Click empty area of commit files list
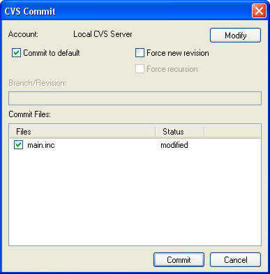The height and width of the screenshot is (274, 270). coord(135,197)
